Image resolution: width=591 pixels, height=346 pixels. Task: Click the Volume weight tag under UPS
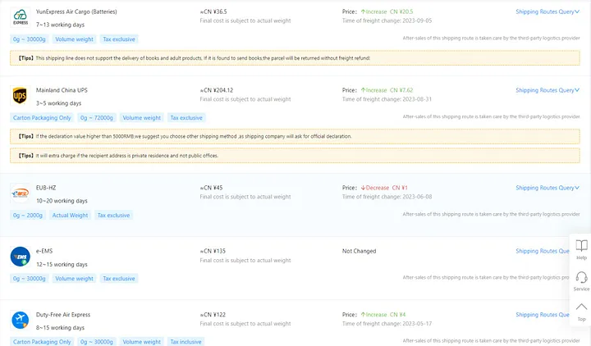coord(142,118)
